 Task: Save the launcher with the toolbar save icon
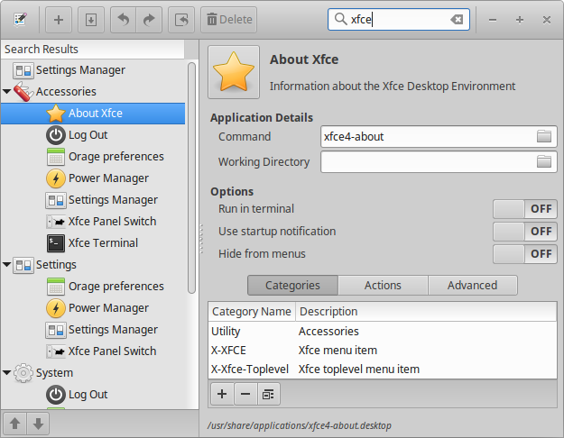click(89, 19)
